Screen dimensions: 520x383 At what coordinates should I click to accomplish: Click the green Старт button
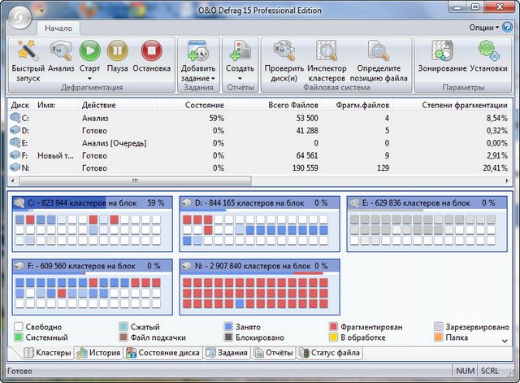click(89, 50)
